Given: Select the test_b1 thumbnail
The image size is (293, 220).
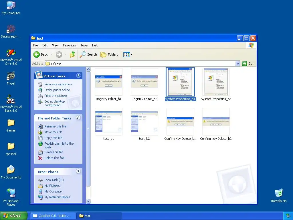Looking at the screenshot, I should tap(108, 122).
